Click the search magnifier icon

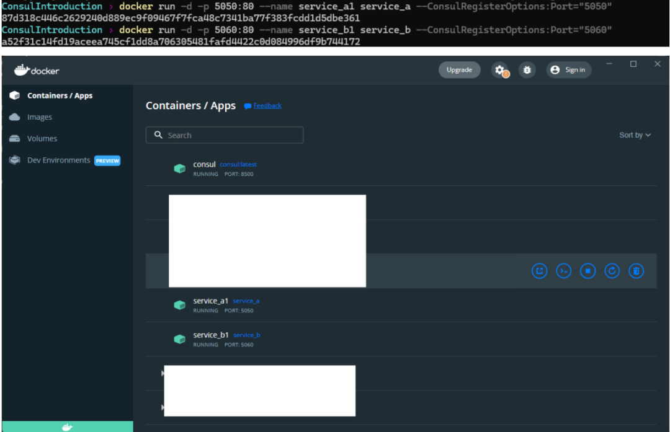(x=159, y=135)
